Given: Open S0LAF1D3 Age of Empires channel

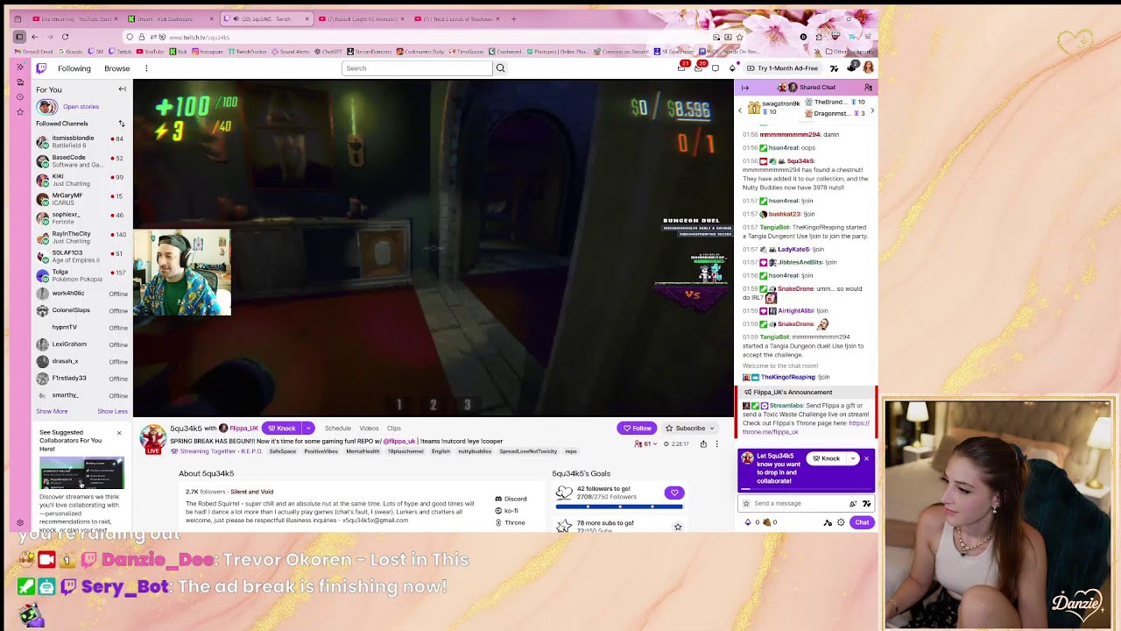Looking at the screenshot, I should point(81,256).
